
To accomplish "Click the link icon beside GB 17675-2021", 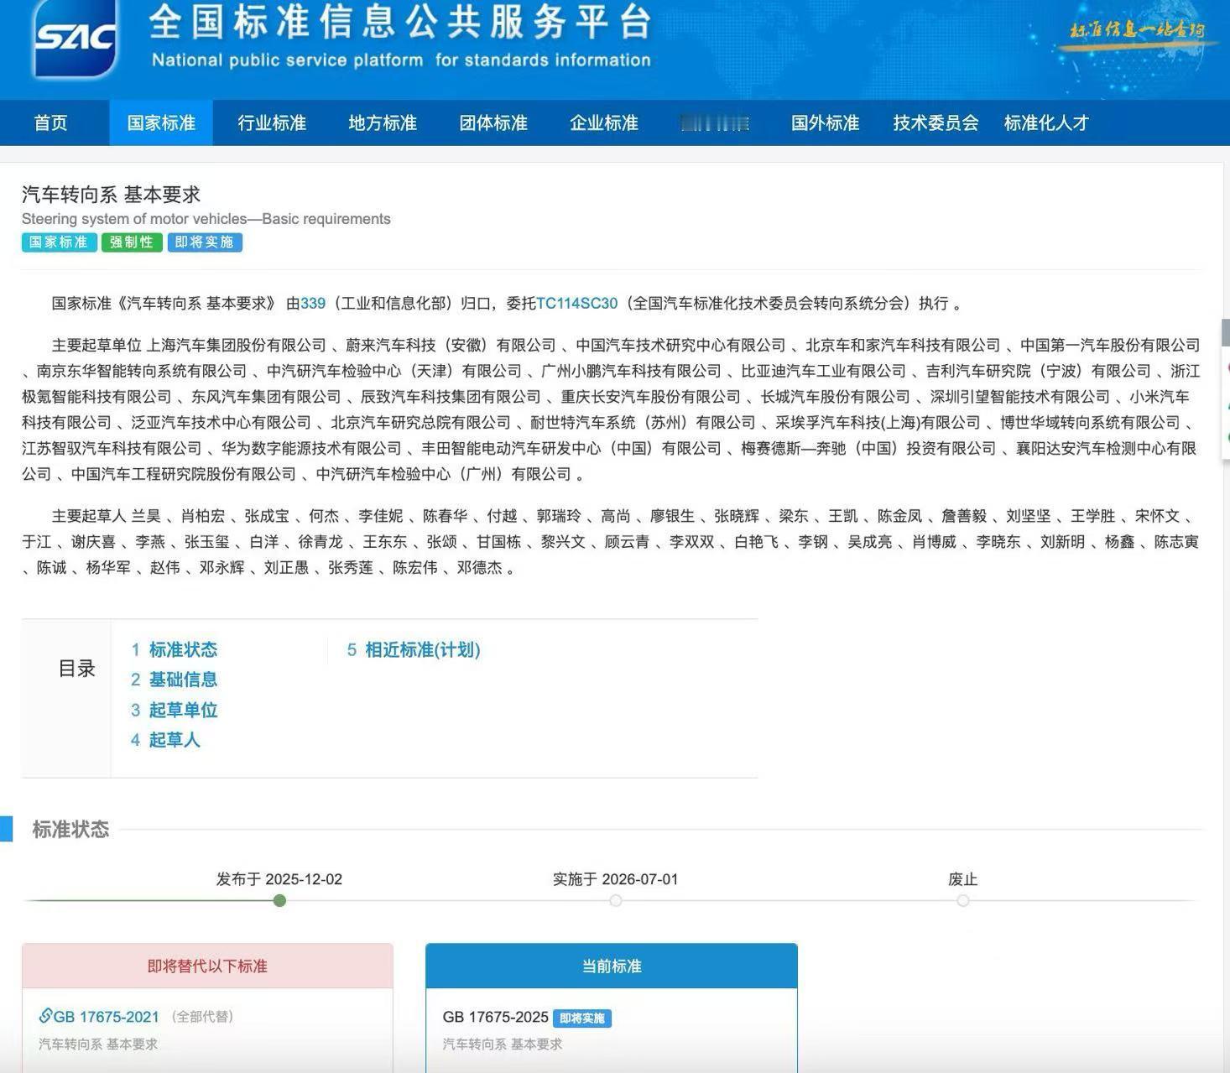I will pos(45,1016).
